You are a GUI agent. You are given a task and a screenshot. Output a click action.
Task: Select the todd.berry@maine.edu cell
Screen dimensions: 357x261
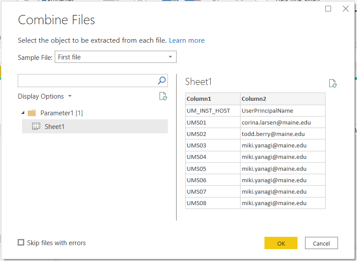point(283,134)
